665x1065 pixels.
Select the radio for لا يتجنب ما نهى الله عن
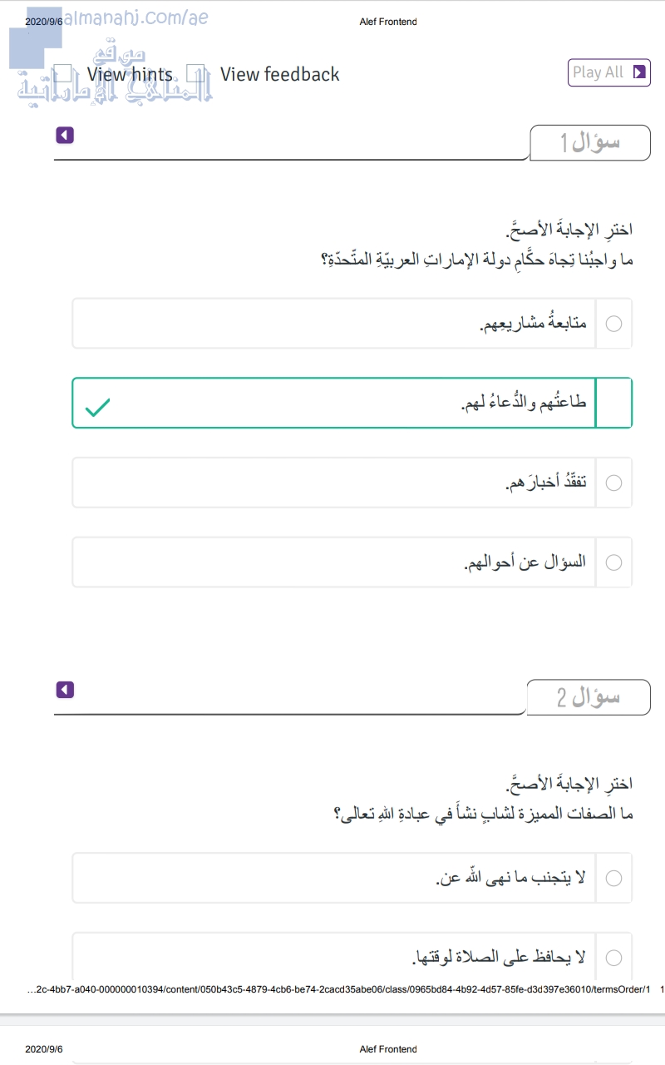point(613,878)
